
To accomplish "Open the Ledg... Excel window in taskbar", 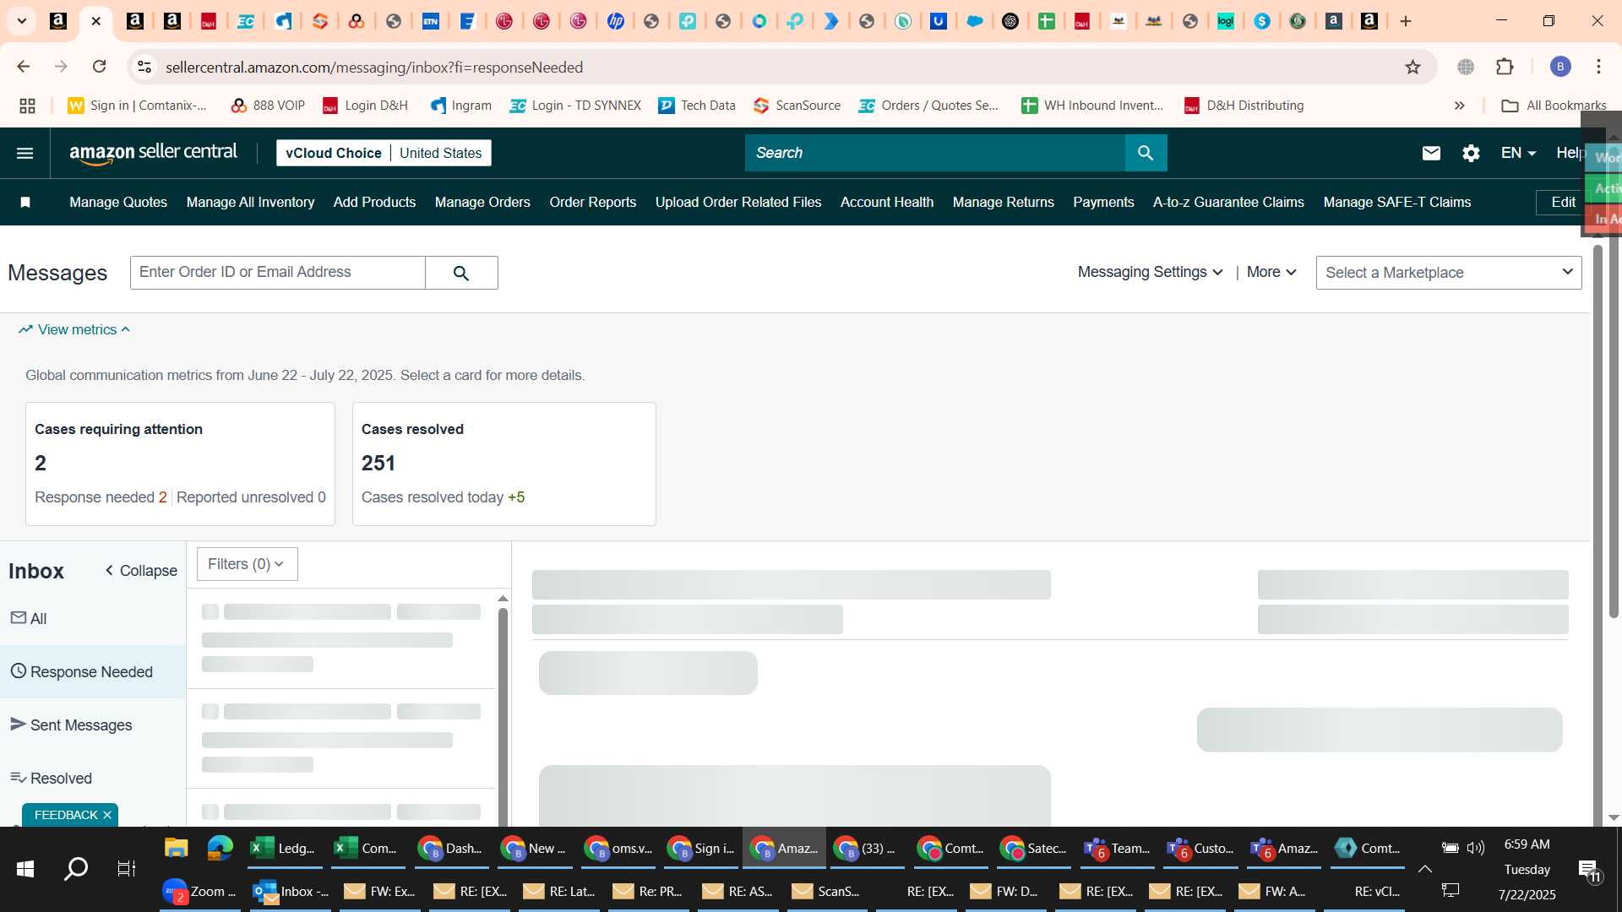I will click(x=285, y=848).
